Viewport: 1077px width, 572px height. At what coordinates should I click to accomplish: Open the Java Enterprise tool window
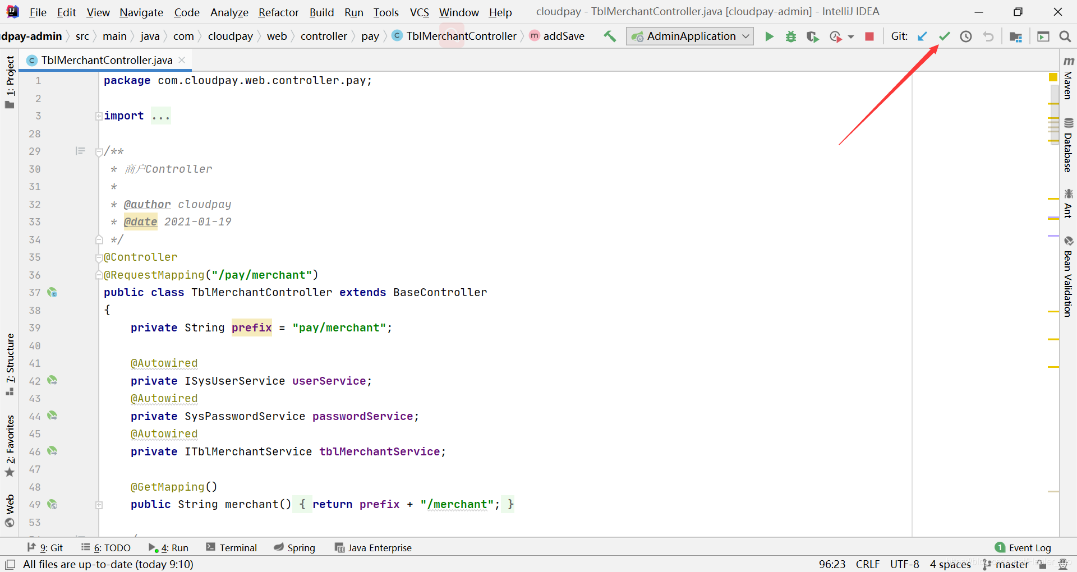(373, 548)
